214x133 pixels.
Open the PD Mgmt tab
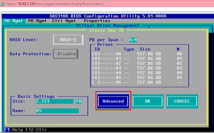pyautogui.click(x=37, y=21)
